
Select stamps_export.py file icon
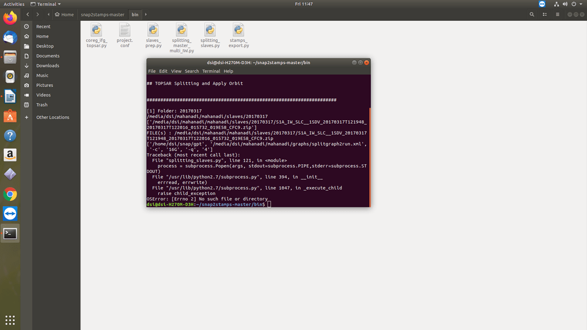pyautogui.click(x=238, y=31)
